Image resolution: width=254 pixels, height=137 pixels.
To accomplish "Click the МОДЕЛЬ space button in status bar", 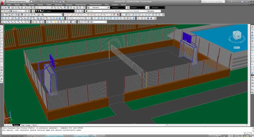I will 212,136.
